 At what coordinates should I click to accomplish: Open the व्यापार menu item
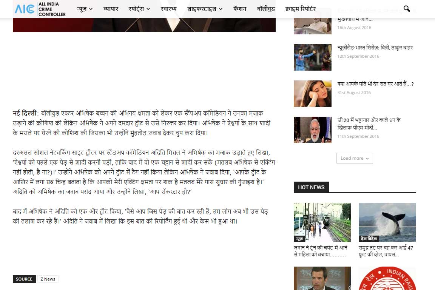(x=111, y=9)
